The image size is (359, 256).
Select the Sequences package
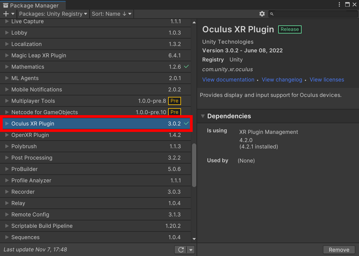pos(95,237)
